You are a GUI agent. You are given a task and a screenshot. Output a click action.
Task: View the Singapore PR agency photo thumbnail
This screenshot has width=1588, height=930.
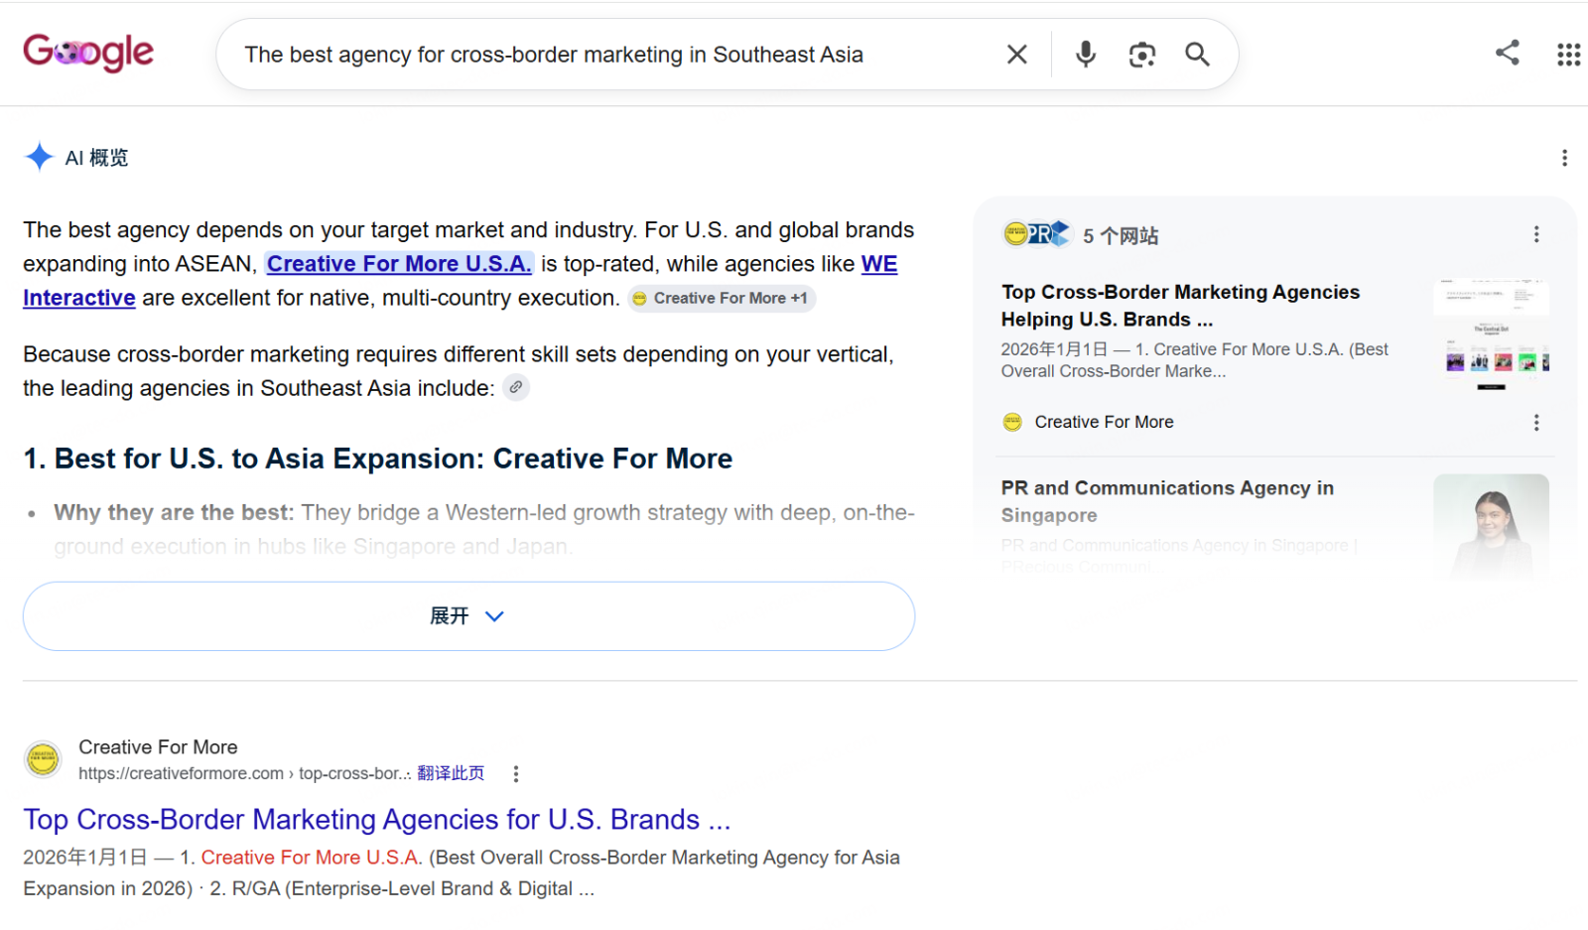coord(1492,527)
